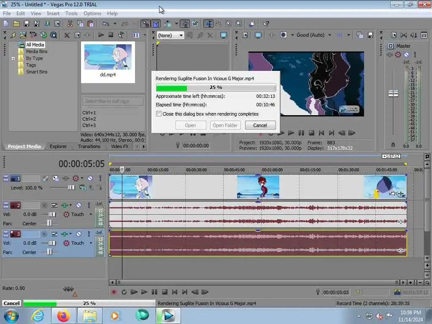The width and height of the screenshot is (432, 324).
Task: Open Internet Explorer from taskbar
Action: pos(38,316)
